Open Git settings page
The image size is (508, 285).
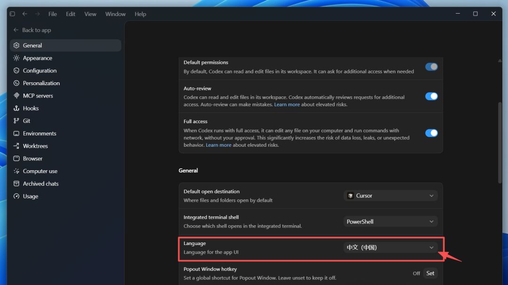point(65,121)
